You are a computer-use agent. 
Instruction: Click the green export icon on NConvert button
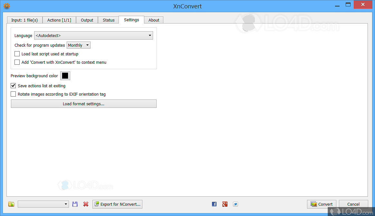coord(97,204)
